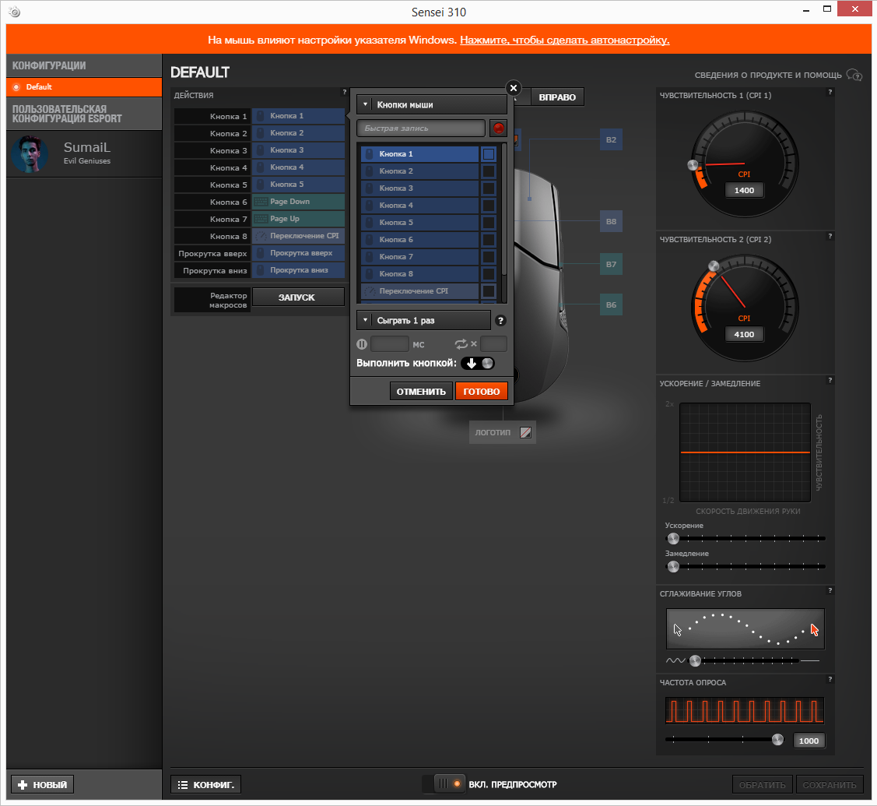Click SumaiL profile avatar
Viewport: 877px width, 806px height.
29,154
